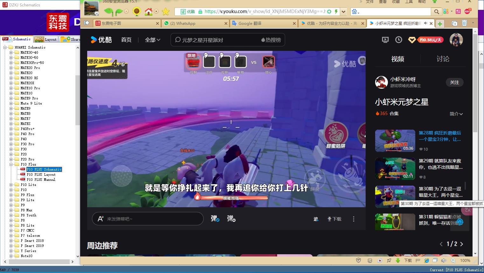The width and height of the screenshot is (484, 273).
Task: Click the security shield icon in status bar
Action: click(359, 260)
